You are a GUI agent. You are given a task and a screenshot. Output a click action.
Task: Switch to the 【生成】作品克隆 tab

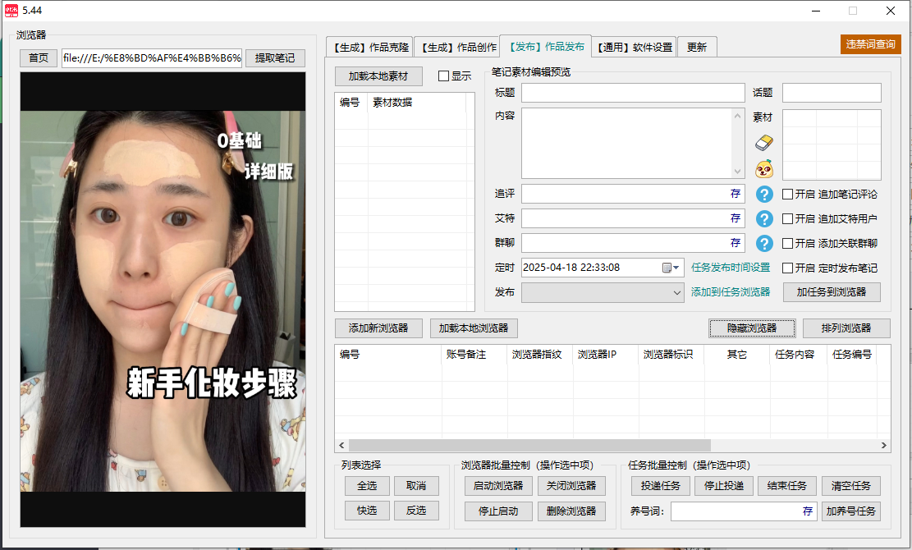pos(369,47)
